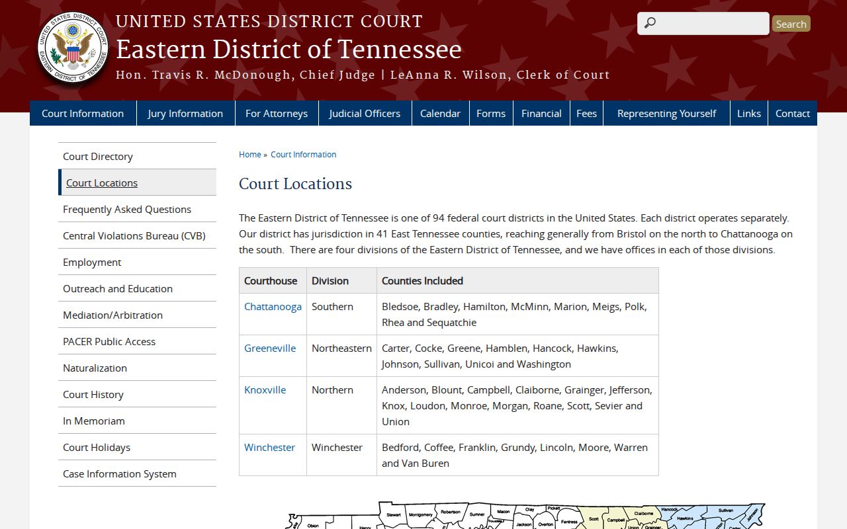Open the Fees menu item

[x=586, y=113]
